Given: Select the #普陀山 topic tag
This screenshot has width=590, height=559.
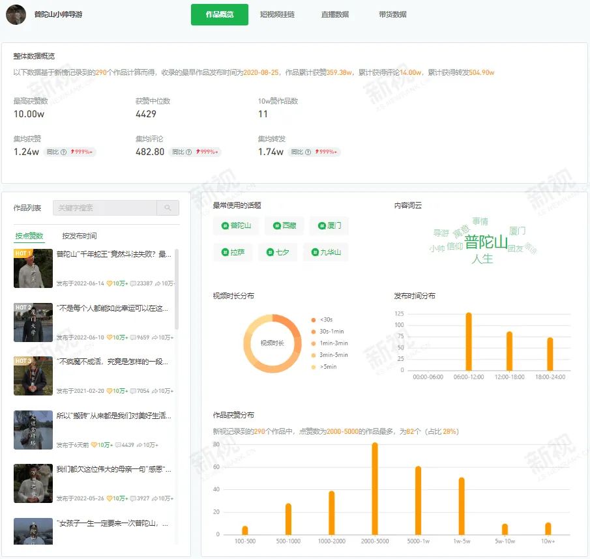Looking at the screenshot, I should point(236,225).
